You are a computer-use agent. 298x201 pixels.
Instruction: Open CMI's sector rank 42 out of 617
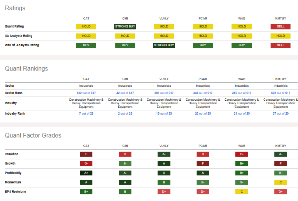coord(125,93)
